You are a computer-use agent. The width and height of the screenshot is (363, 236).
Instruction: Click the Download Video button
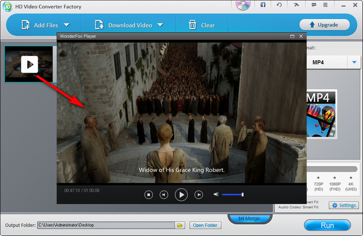[123, 25]
